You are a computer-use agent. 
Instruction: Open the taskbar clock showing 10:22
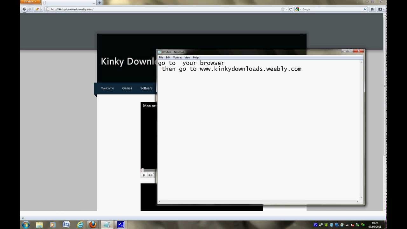click(375, 225)
